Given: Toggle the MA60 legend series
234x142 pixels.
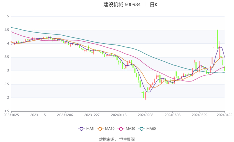Looking at the screenshot, I should 147,129.
